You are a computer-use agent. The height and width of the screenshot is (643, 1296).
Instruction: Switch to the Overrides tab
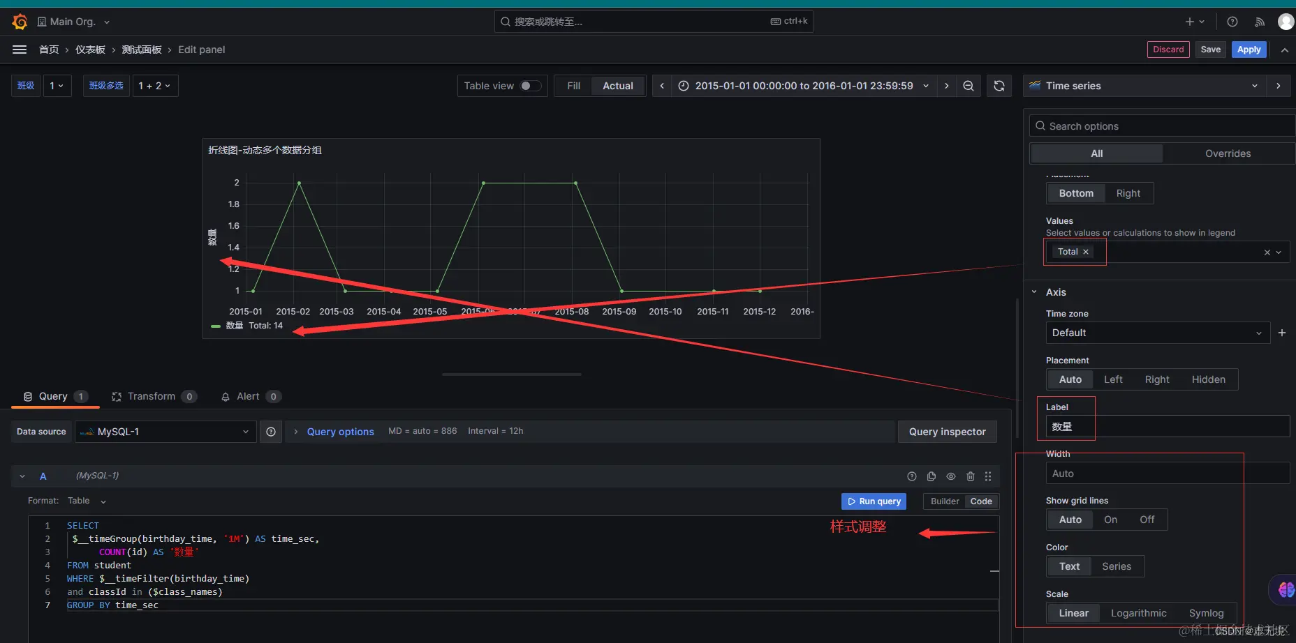tap(1228, 153)
